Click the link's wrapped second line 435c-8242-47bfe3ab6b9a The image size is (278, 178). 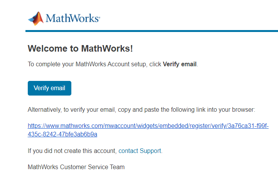click(x=62, y=134)
